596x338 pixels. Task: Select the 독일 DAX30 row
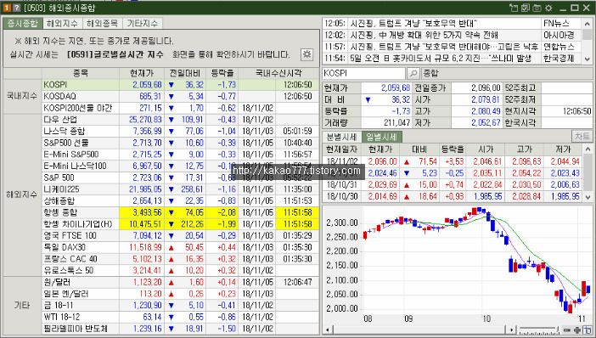(180, 247)
